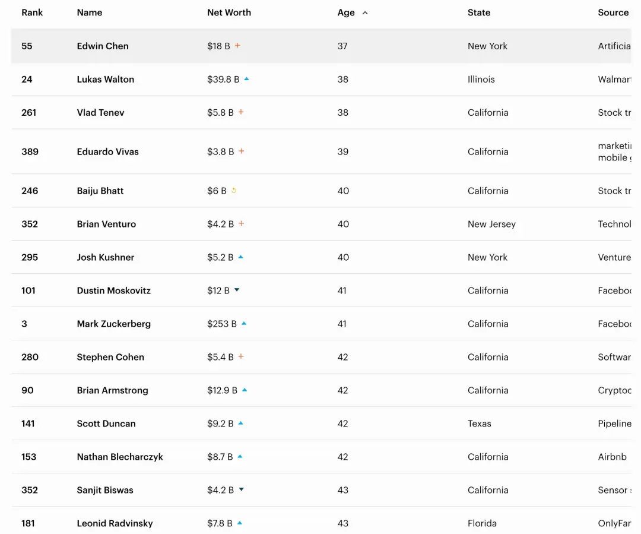
Task: Click the plus icon beside Vlad Tenev's $5.8 B
Action: 241,112
